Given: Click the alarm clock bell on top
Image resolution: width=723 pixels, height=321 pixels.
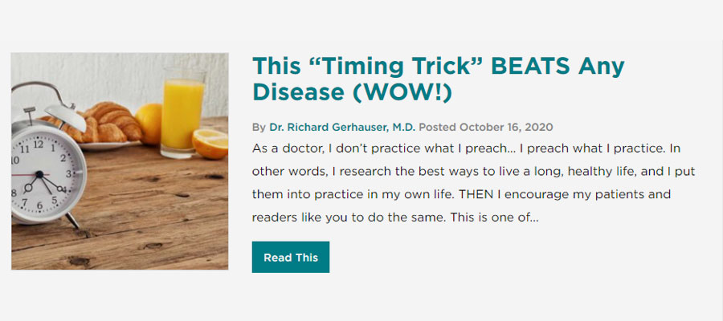Looking at the screenshot, I should tap(64, 116).
